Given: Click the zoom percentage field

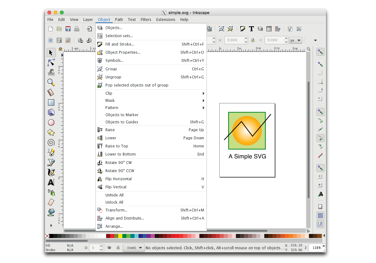Looking at the screenshot, I should tap(316, 248).
